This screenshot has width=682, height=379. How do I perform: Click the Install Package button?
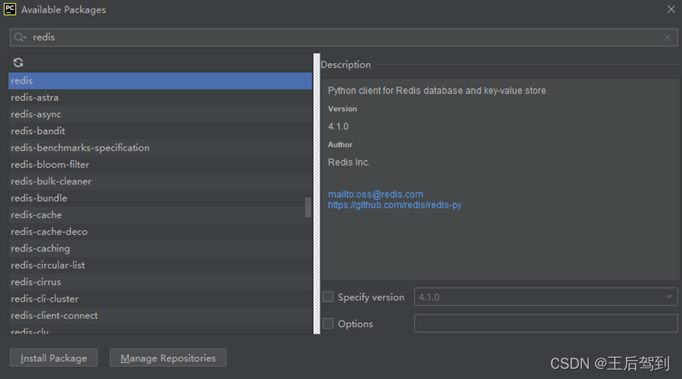(54, 358)
